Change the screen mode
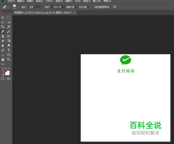Screen dimensions: 174x144 point(9,79)
